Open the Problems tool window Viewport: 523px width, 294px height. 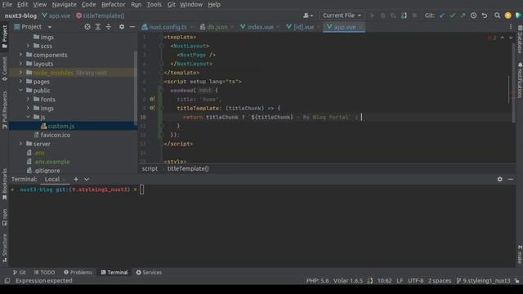(78, 272)
